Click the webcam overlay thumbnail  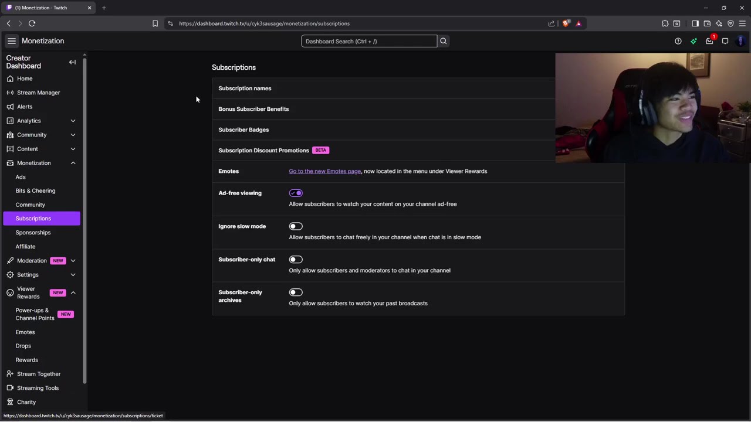[653, 108]
